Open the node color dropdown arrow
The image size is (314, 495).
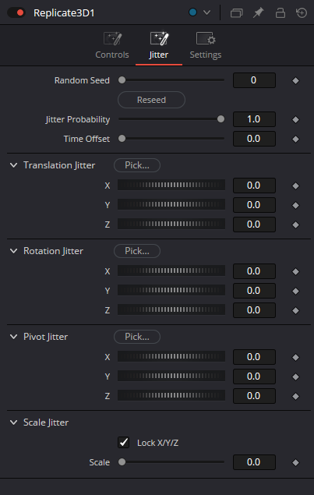pyautogui.click(x=206, y=12)
